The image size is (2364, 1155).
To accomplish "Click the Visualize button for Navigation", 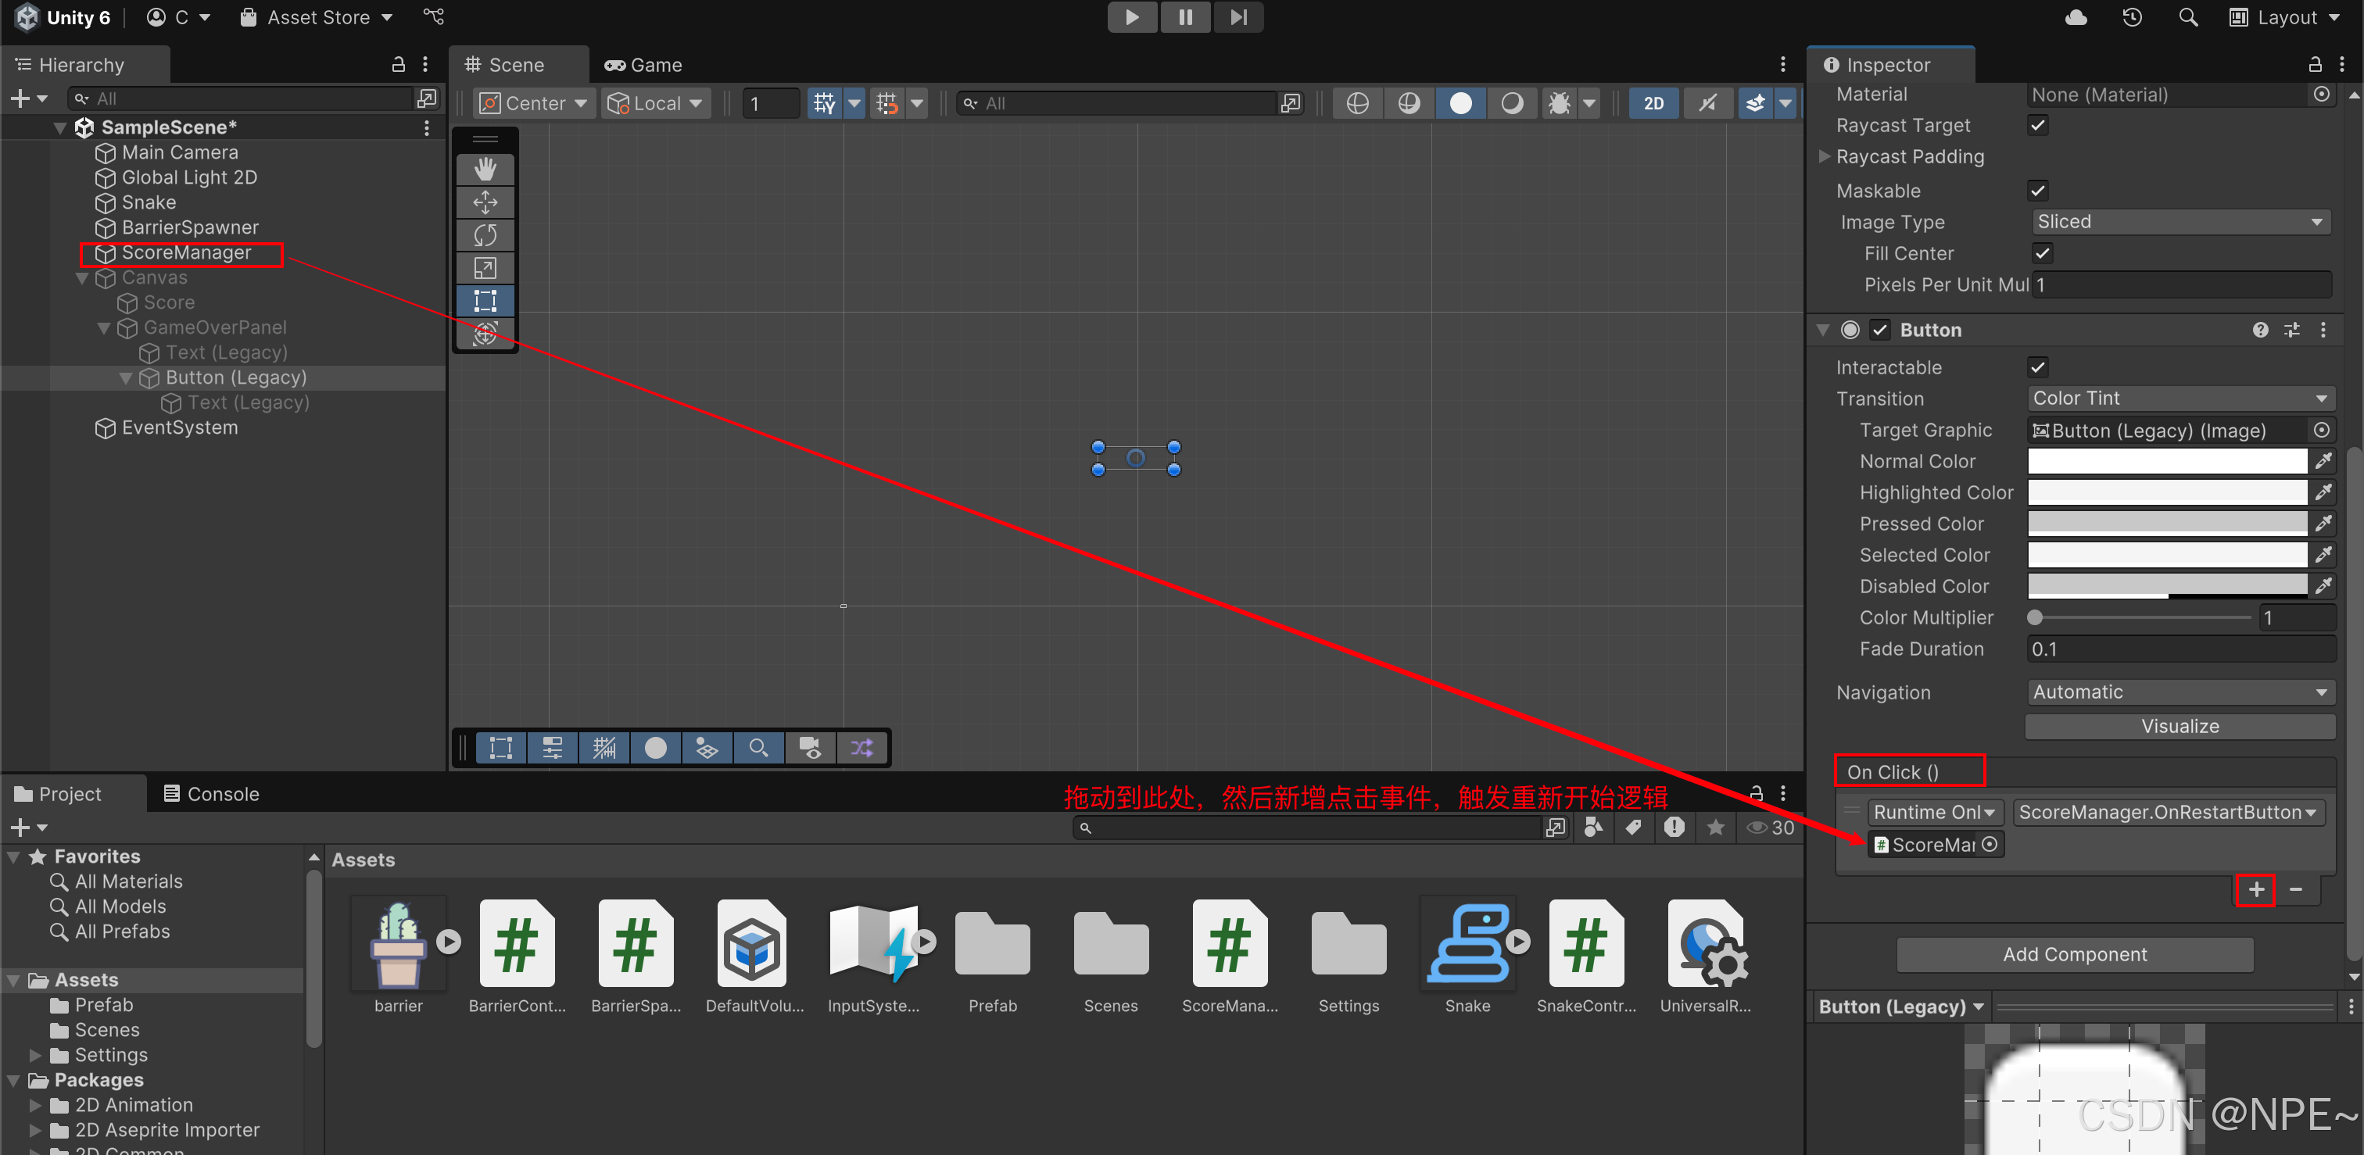I will (x=2180, y=724).
